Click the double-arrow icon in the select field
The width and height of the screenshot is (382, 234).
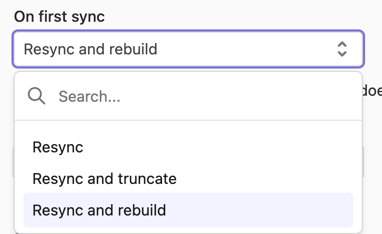pyautogui.click(x=342, y=50)
